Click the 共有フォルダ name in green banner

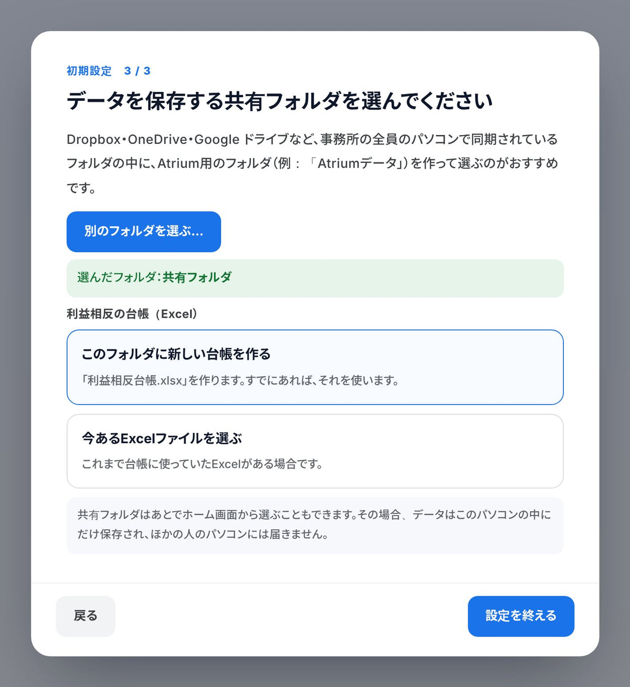pyautogui.click(x=197, y=277)
